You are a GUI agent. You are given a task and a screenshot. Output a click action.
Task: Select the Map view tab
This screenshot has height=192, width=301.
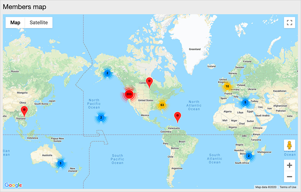pyautogui.click(x=15, y=23)
